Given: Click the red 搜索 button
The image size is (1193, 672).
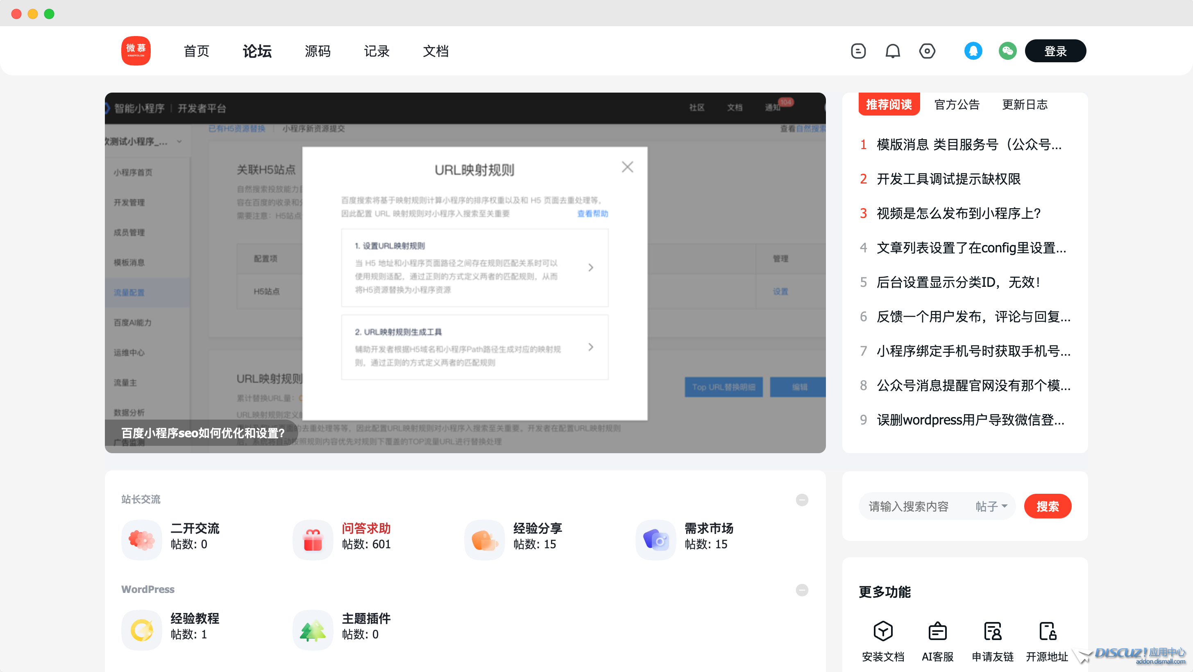Looking at the screenshot, I should coord(1047,506).
